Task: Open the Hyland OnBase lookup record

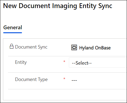Action: pyautogui.click(x=95, y=48)
